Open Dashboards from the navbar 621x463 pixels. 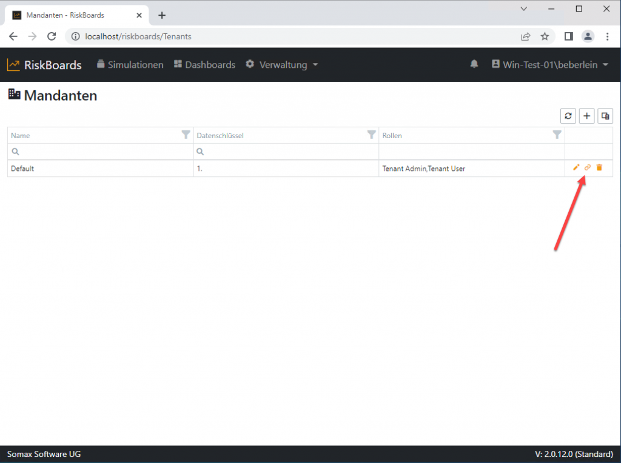[x=204, y=65]
